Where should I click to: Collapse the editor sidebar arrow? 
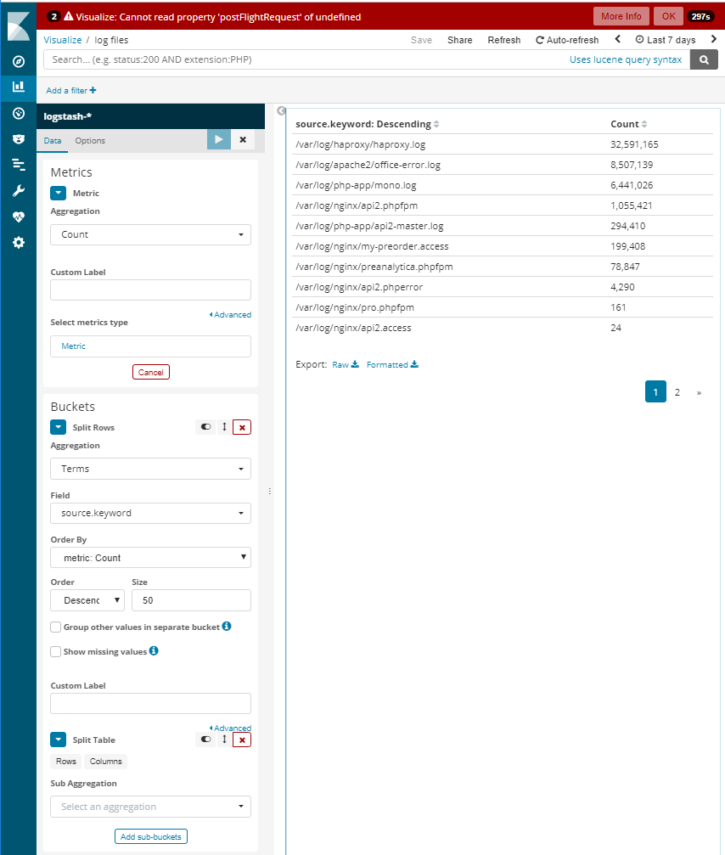point(282,110)
